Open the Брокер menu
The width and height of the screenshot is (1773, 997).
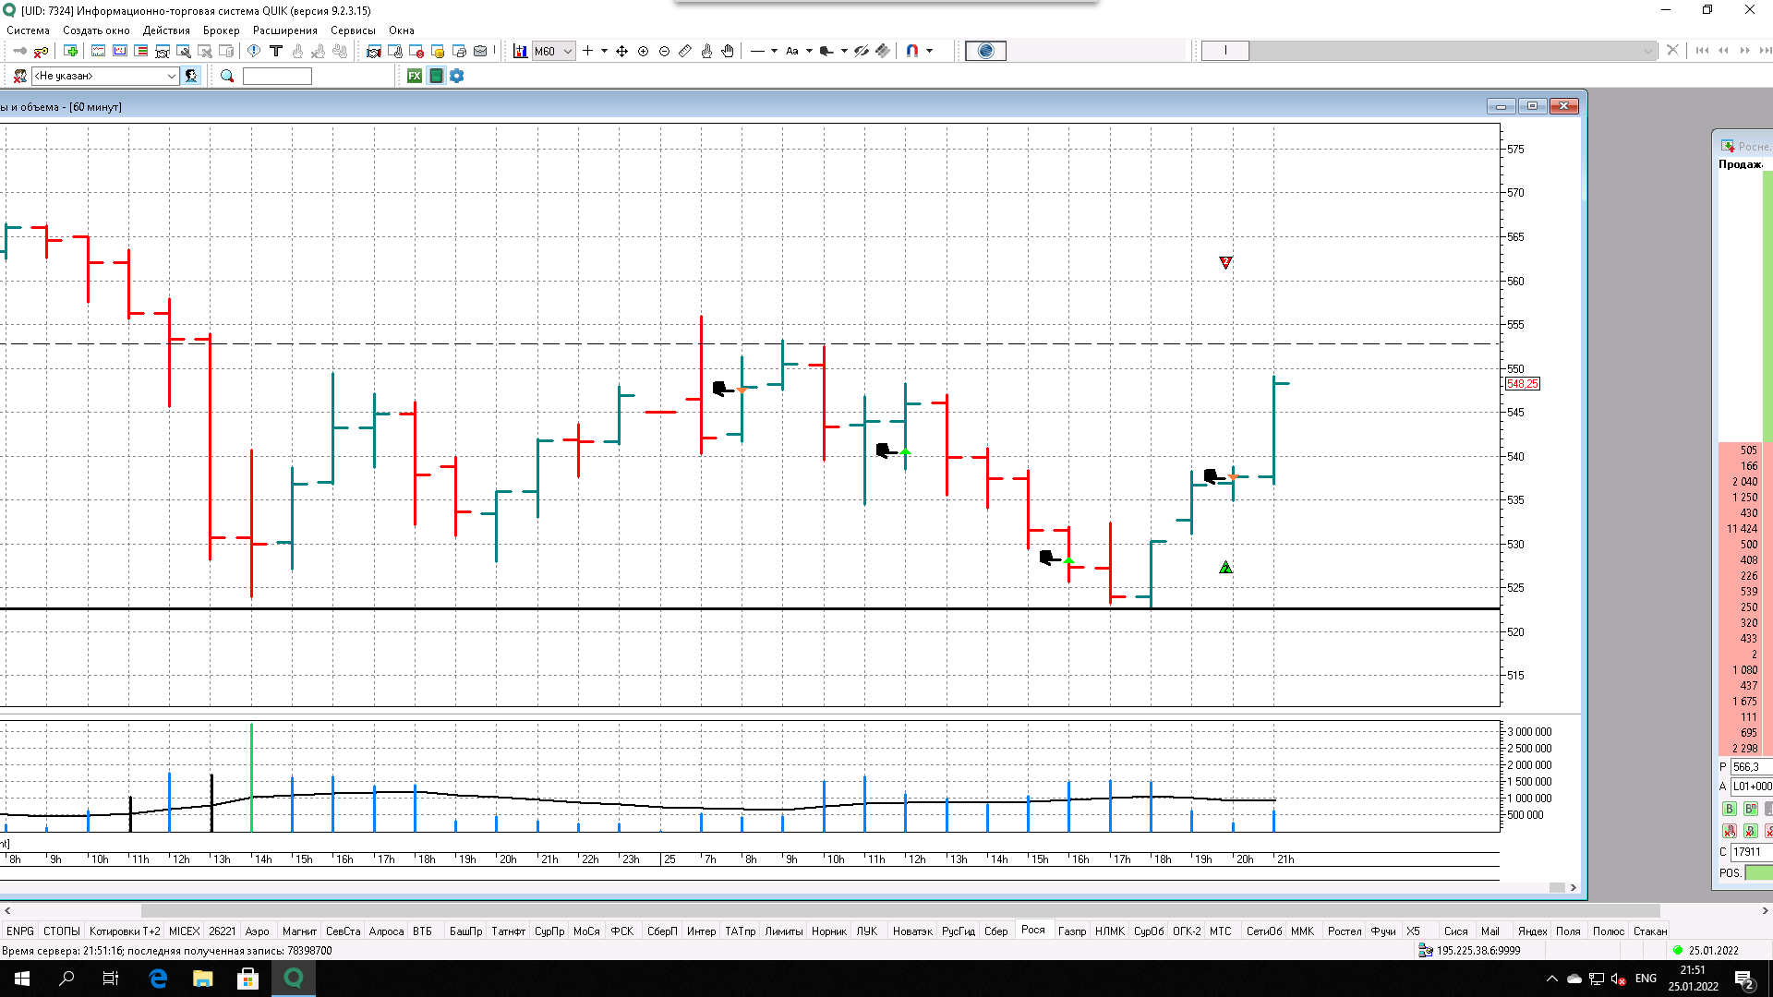coord(222,30)
